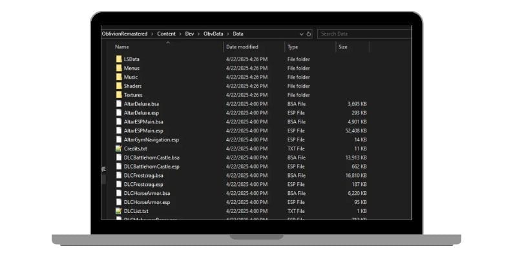Image resolution: width=513 pixels, height=257 pixels.
Task: Expand breadcrumb arrow after ObvData
Action: pos(228,34)
